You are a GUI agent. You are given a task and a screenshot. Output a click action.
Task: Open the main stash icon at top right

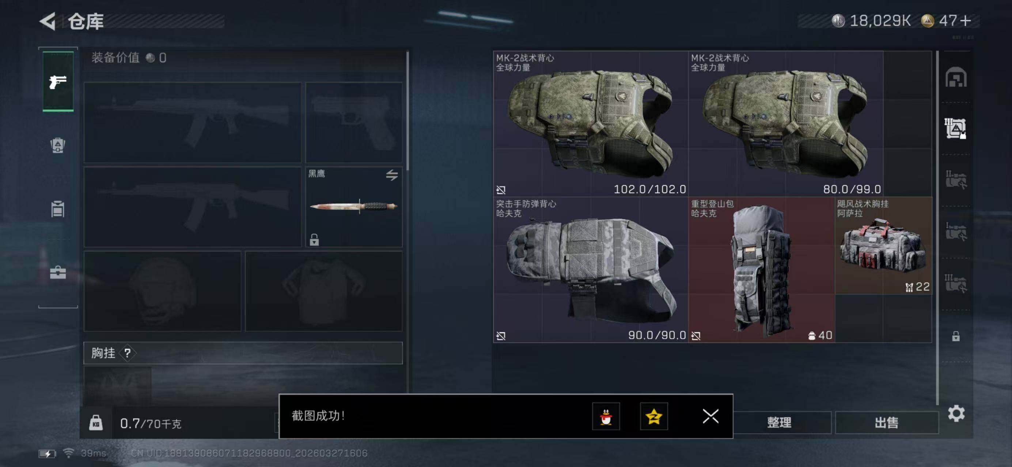[956, 77]
